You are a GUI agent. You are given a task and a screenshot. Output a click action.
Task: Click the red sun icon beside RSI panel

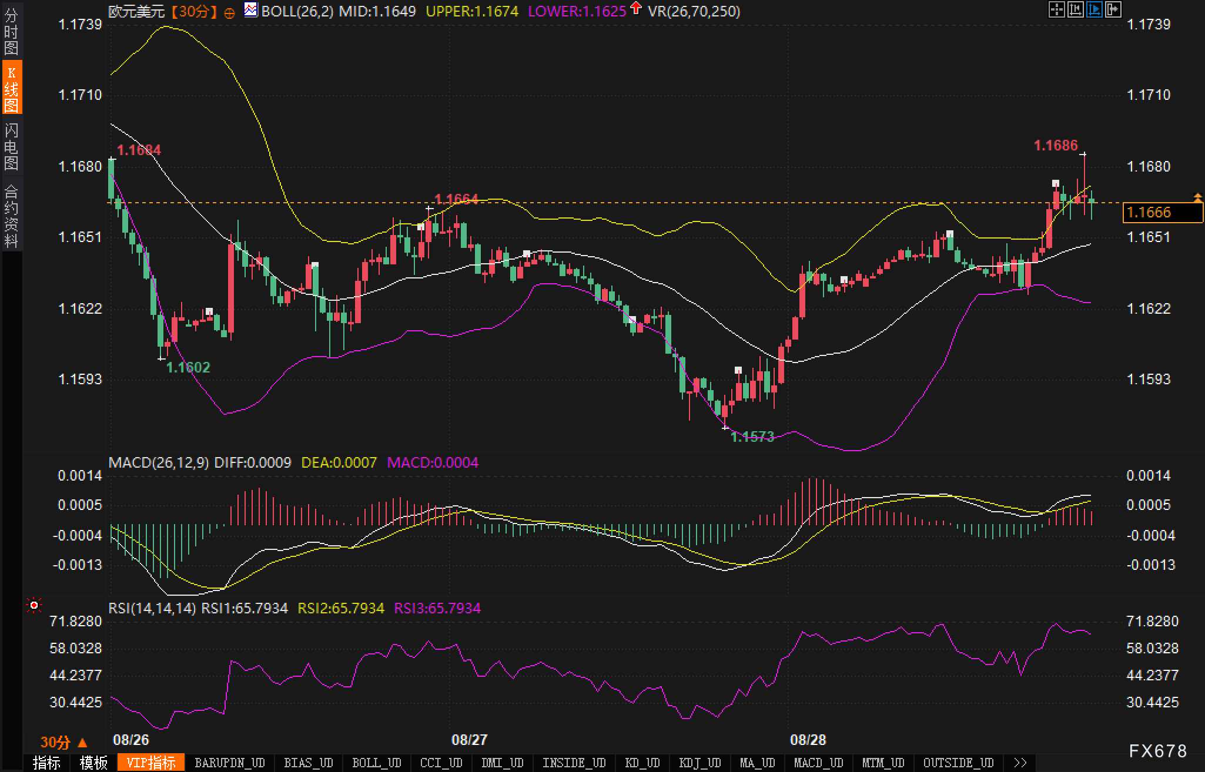[34, 605]
